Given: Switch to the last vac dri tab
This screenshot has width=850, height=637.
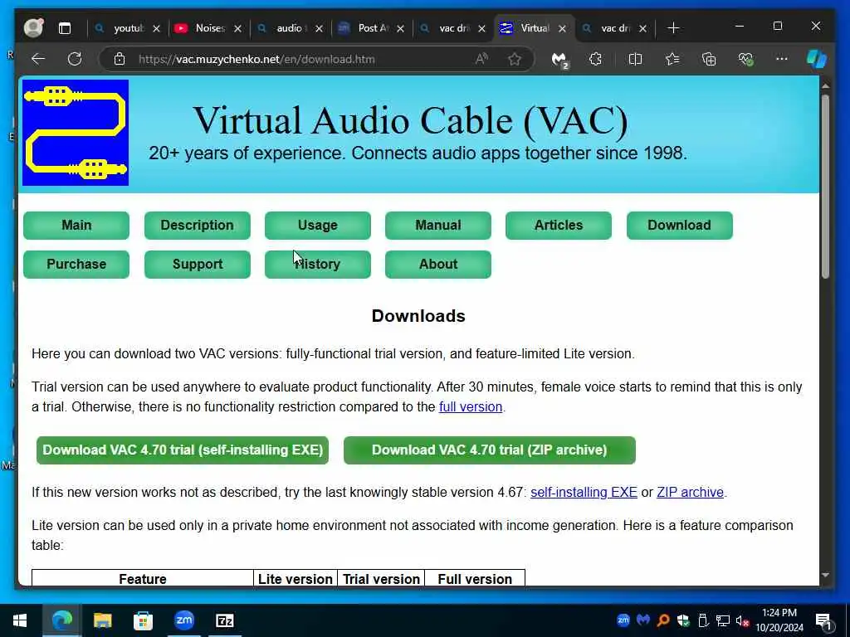Looking at the screenshot, I should click(x=608, y=28).
